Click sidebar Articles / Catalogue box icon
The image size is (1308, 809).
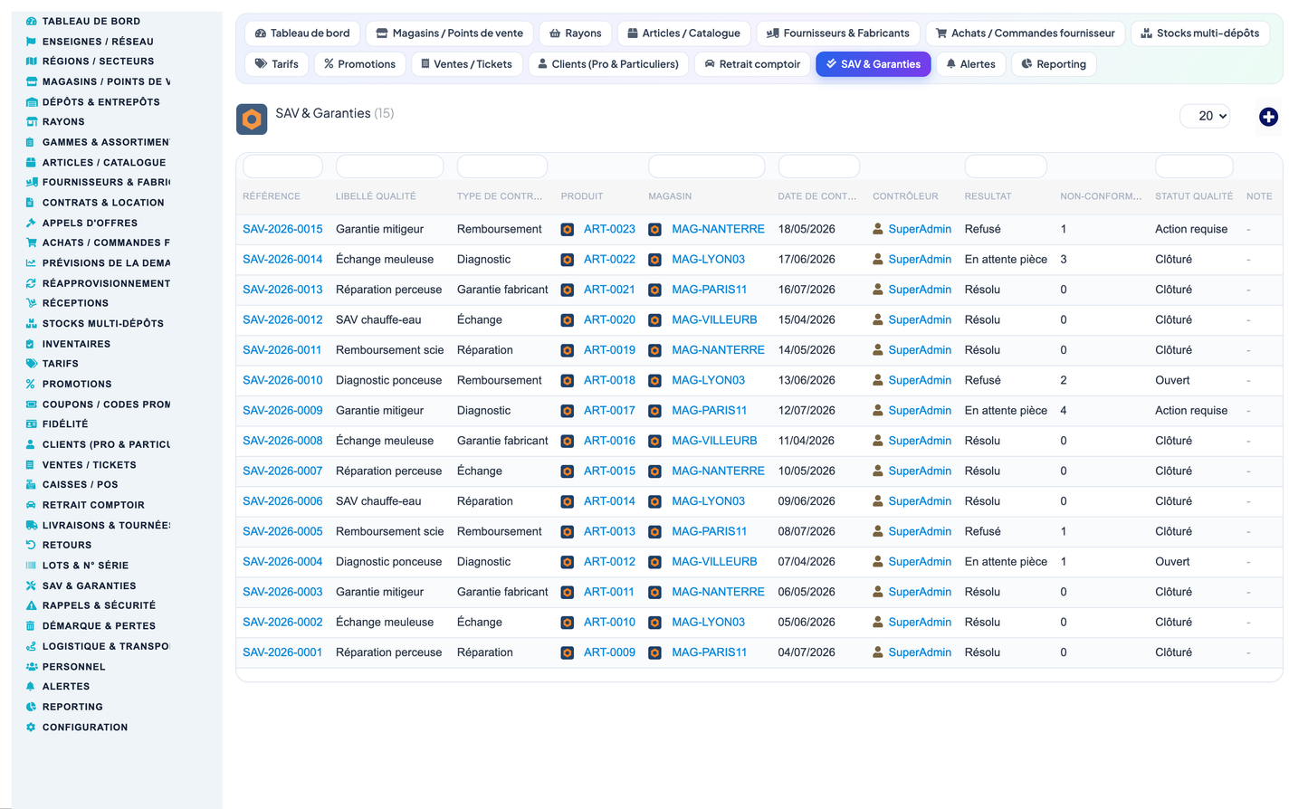click(31, 163)
